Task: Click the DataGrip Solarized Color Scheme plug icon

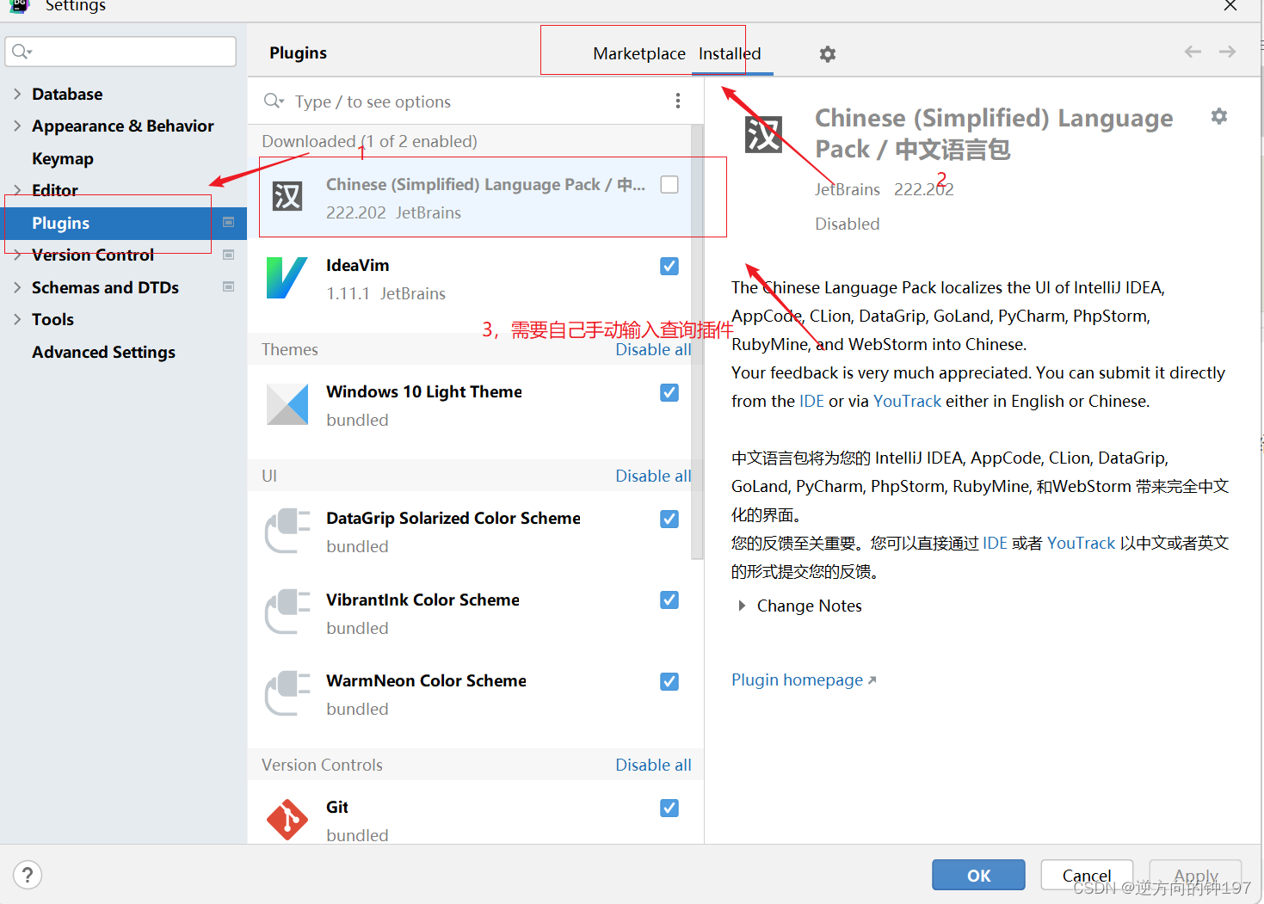Action: coord(287,531)
